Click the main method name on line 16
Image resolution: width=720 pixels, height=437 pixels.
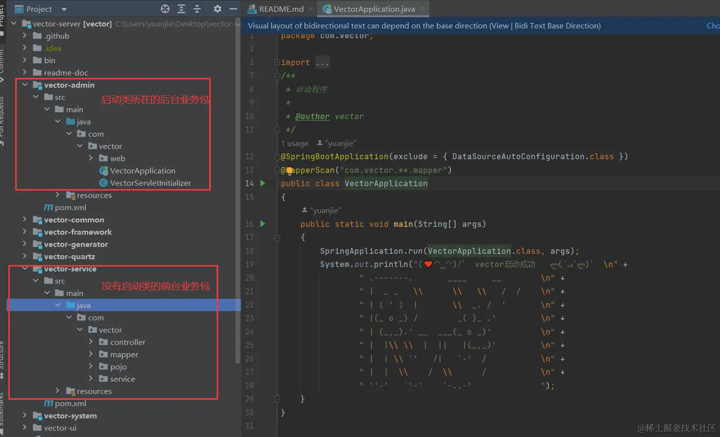point(403,224)
